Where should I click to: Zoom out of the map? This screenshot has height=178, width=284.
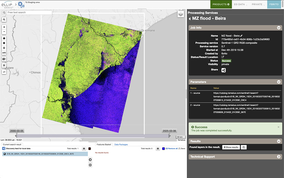click(x=4, y=32)
